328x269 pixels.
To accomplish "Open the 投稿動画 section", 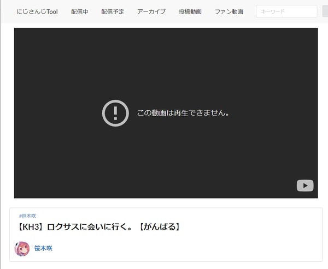I will [190, 11].
